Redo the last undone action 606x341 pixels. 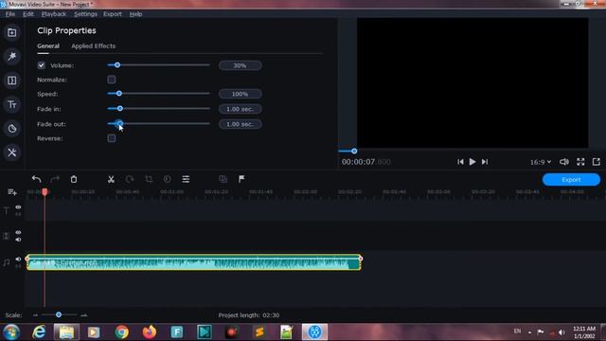[x=55, y=179]
